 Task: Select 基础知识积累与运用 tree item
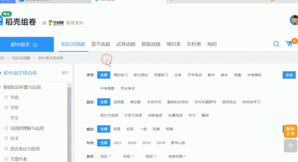coord(22,87)
